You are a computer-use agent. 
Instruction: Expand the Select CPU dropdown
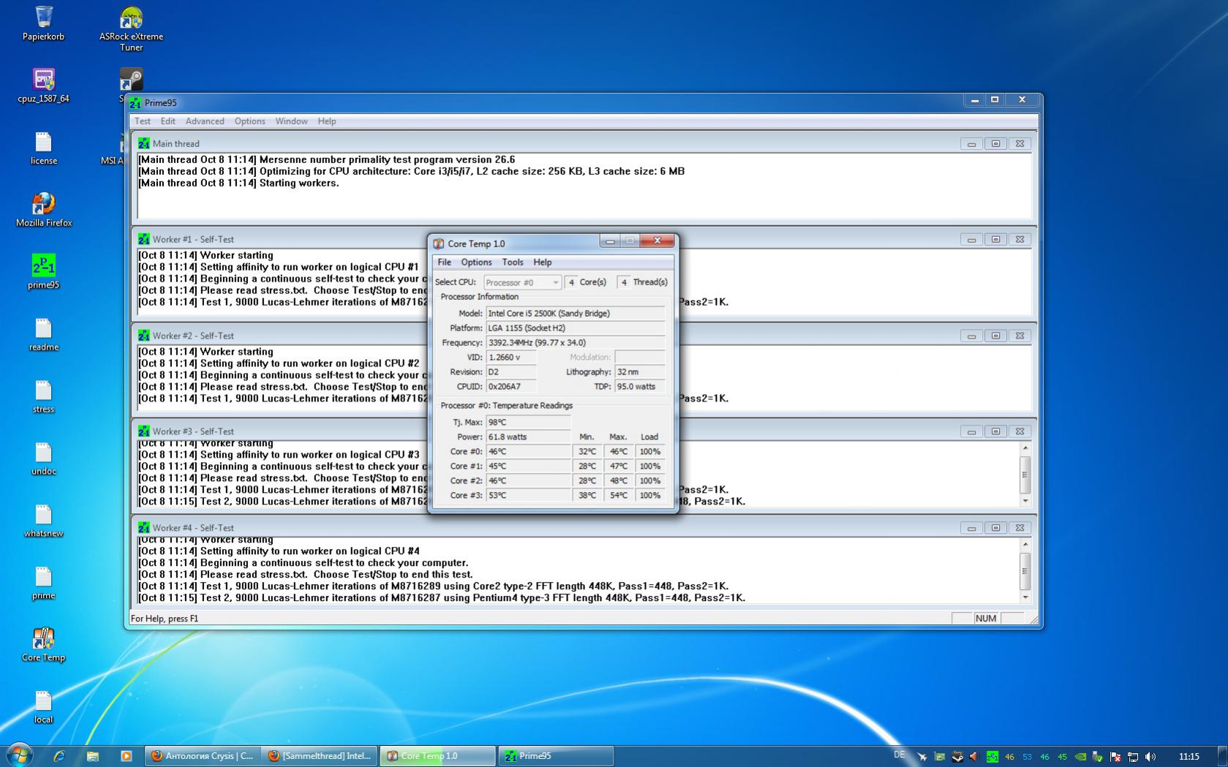click(522, 282)
